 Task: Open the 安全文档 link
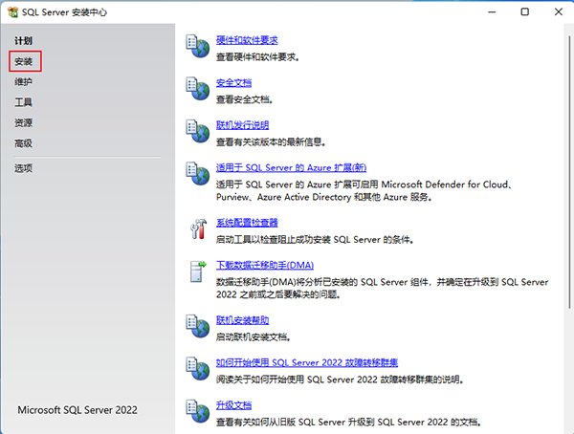point(233,83)
